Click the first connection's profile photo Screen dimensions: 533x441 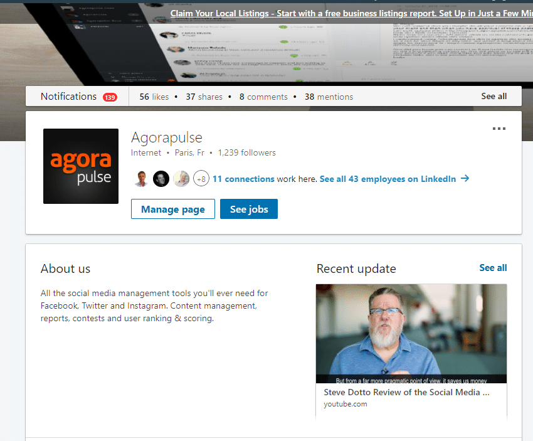point(141,179)
